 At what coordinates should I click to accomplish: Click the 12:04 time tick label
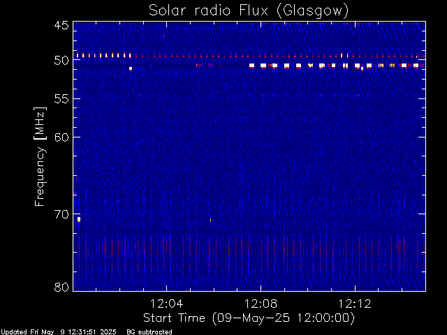tap(166, 304)
